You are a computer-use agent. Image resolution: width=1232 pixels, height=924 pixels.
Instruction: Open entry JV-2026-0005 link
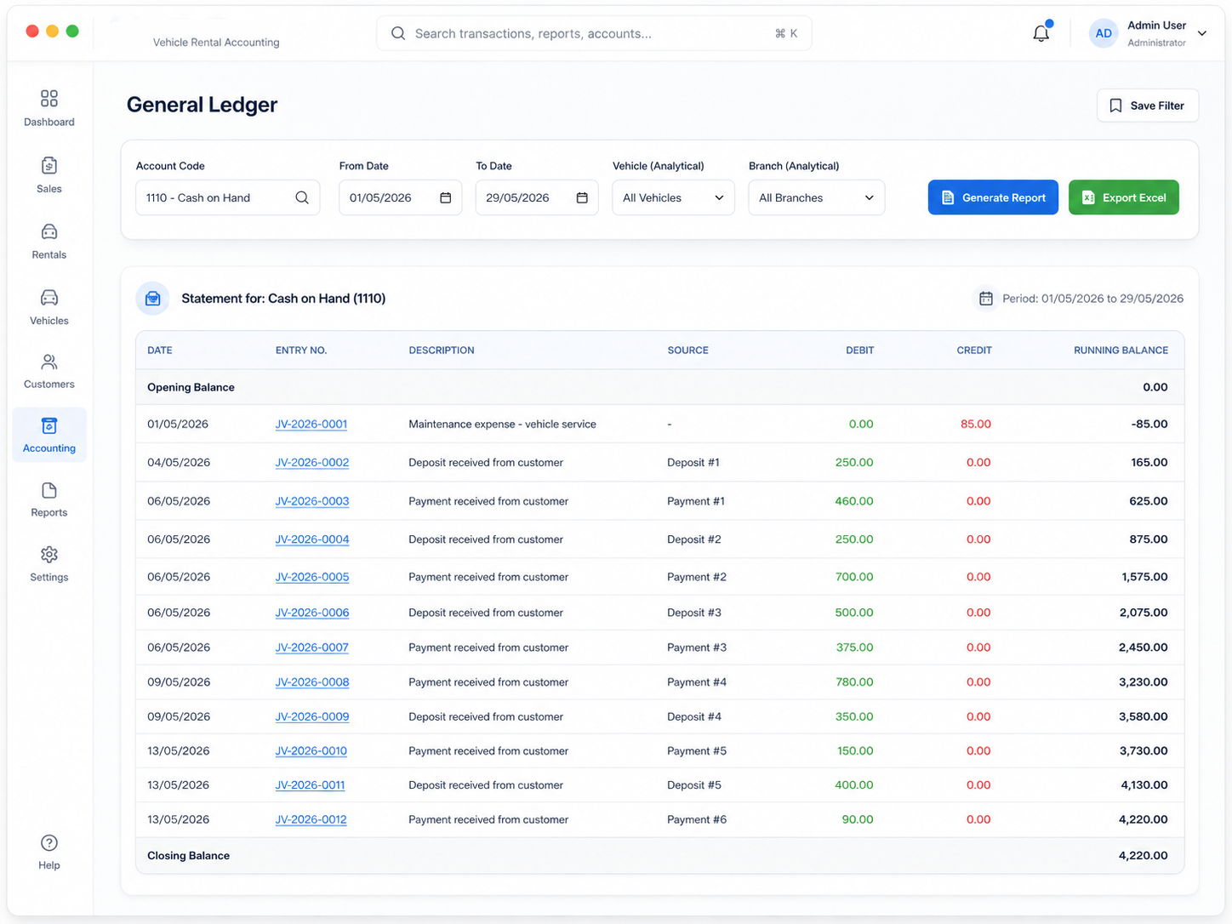312,577
